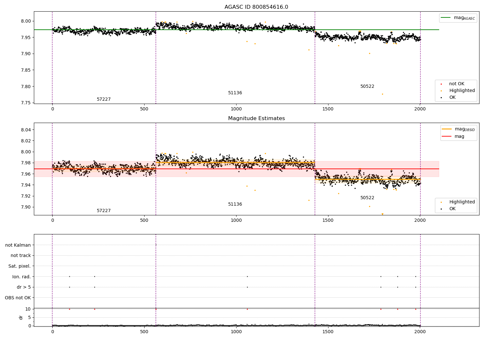Click the 'Magnitude Estimates' plot title
Screen dimensions: 484x339
[x=257, y=118]
